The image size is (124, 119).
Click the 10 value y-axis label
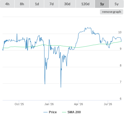point(120,32)
